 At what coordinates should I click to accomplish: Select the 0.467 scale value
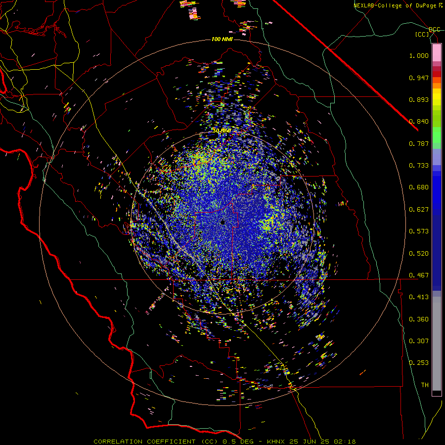click(x=419, y=275)
